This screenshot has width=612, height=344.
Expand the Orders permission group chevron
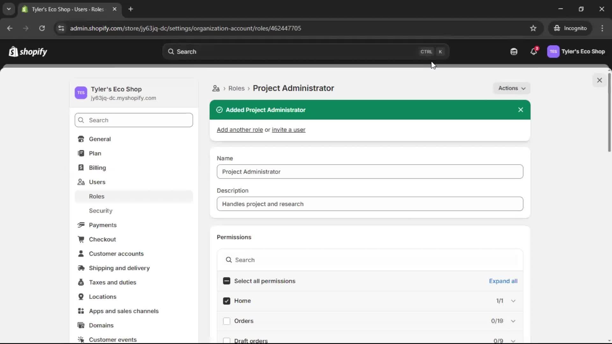pos(513,321)
